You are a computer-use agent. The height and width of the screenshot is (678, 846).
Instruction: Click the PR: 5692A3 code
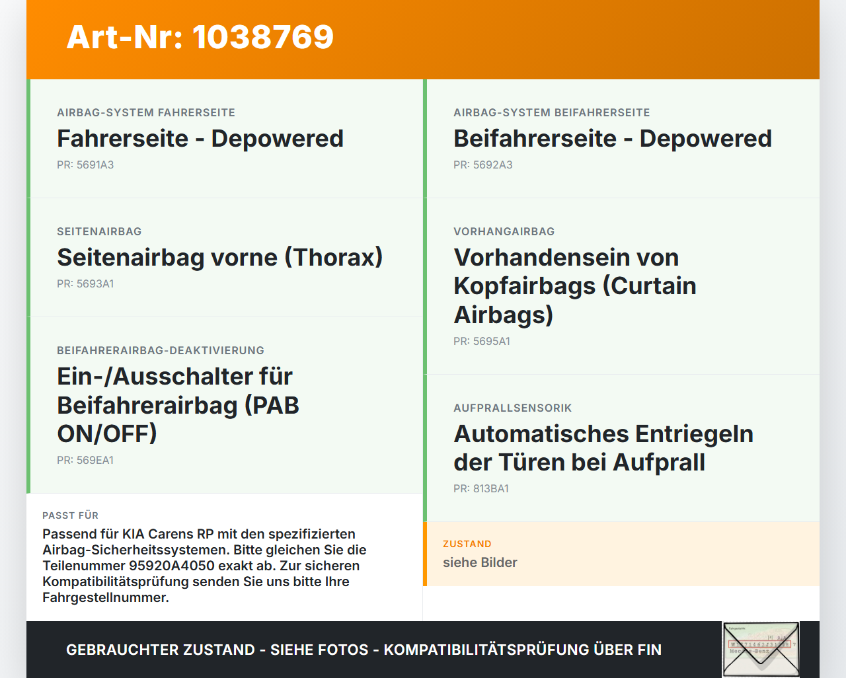[483, 165]
